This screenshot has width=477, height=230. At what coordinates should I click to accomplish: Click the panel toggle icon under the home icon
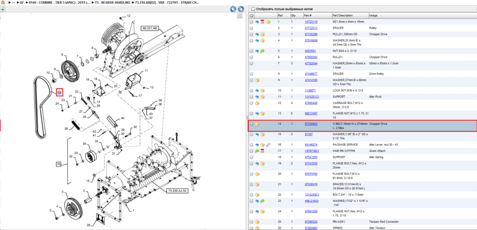(x=2, y=9)
